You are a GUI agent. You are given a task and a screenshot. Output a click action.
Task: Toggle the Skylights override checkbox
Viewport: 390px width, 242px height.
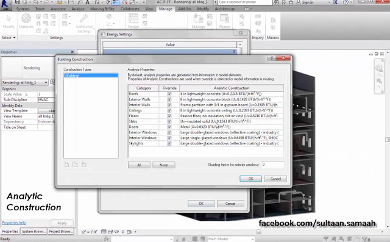pos(169,143)
